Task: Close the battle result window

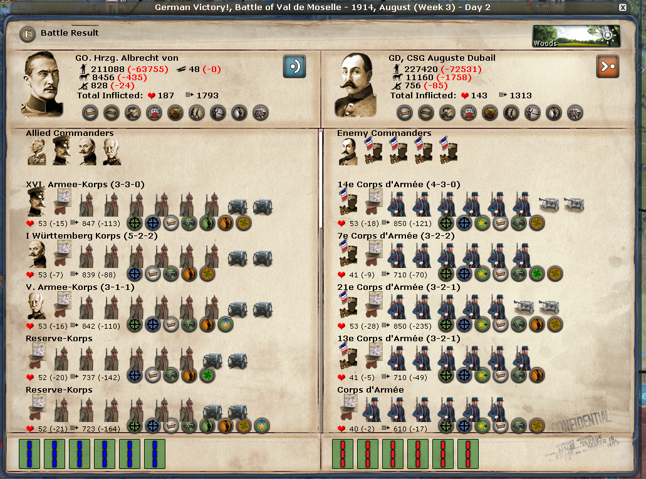Action: (622, 8)
